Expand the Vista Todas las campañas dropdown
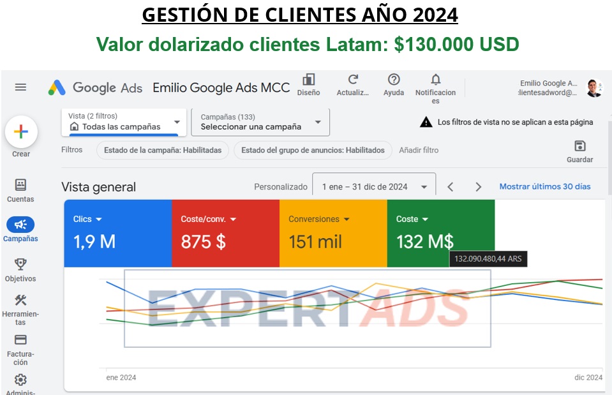The image size is (612, 395). point(124,122)
